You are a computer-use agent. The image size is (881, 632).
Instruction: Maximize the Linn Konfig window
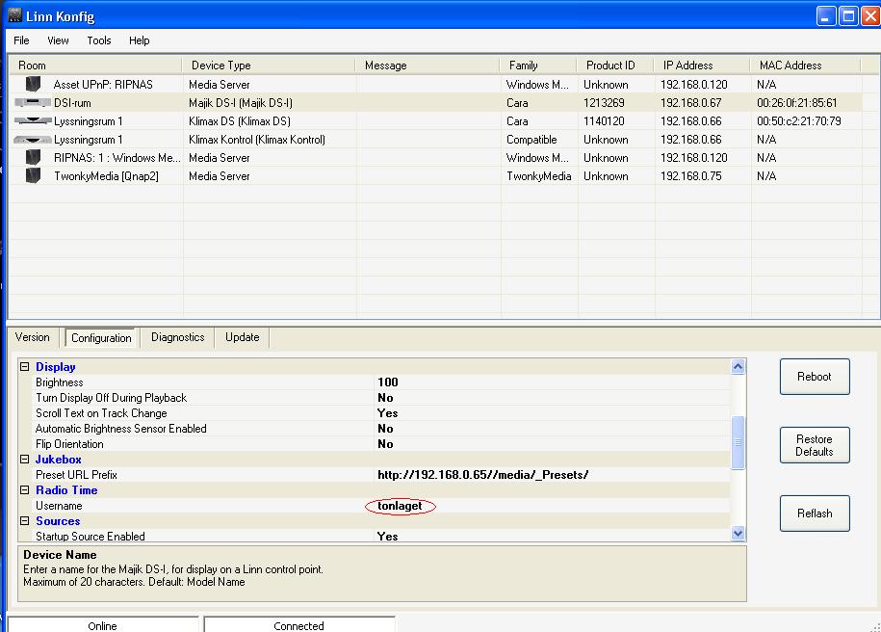[x=848, y=15]
